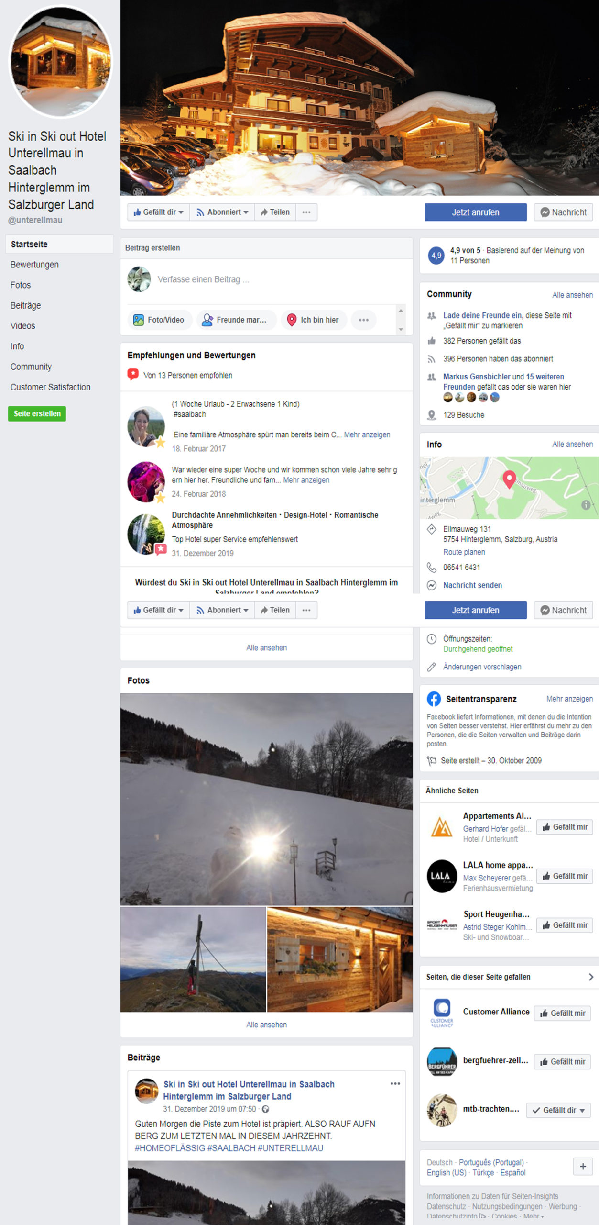Viewport: 599px width, 1225px height.
Task: Click the plus button to add a language
Action: tap(583, 1167)
